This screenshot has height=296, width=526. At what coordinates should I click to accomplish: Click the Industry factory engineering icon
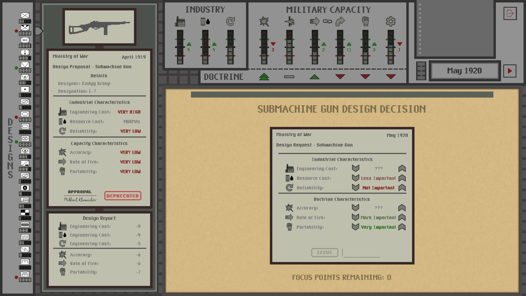coord(180,21)
